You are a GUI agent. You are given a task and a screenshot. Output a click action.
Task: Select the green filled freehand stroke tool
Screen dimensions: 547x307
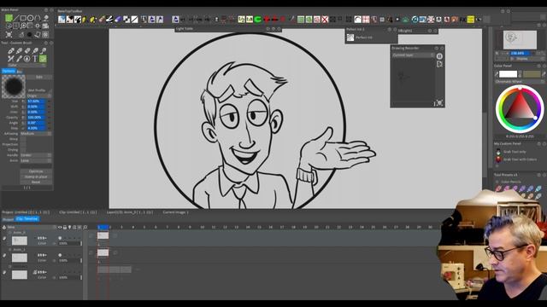click(x=9, y=18)
